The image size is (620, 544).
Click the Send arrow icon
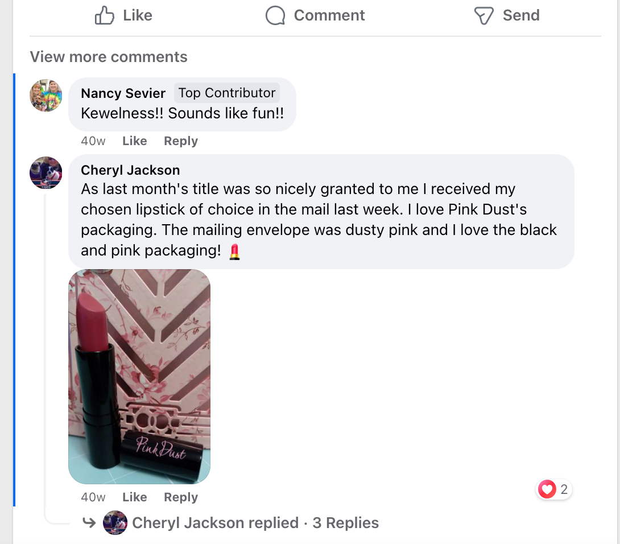(x=483, y=16)
